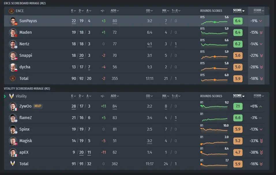Sort ENCE table by OD column
Screen dimensions: 276x175
[x=149, y=11]
